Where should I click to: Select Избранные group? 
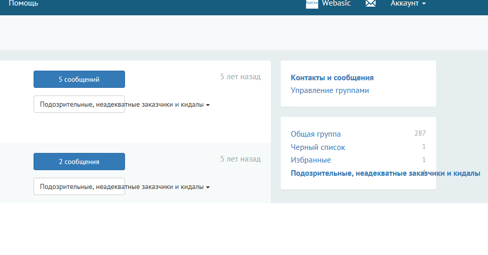point(311,160)
